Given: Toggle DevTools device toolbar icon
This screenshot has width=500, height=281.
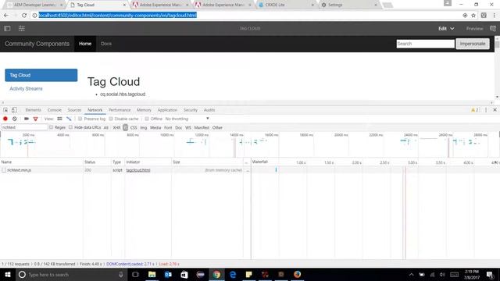Looking at the screenshot, I should click(14, 110).
